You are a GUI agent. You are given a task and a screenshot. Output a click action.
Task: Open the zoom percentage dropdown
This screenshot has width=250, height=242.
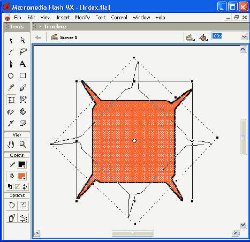[244, 36]
